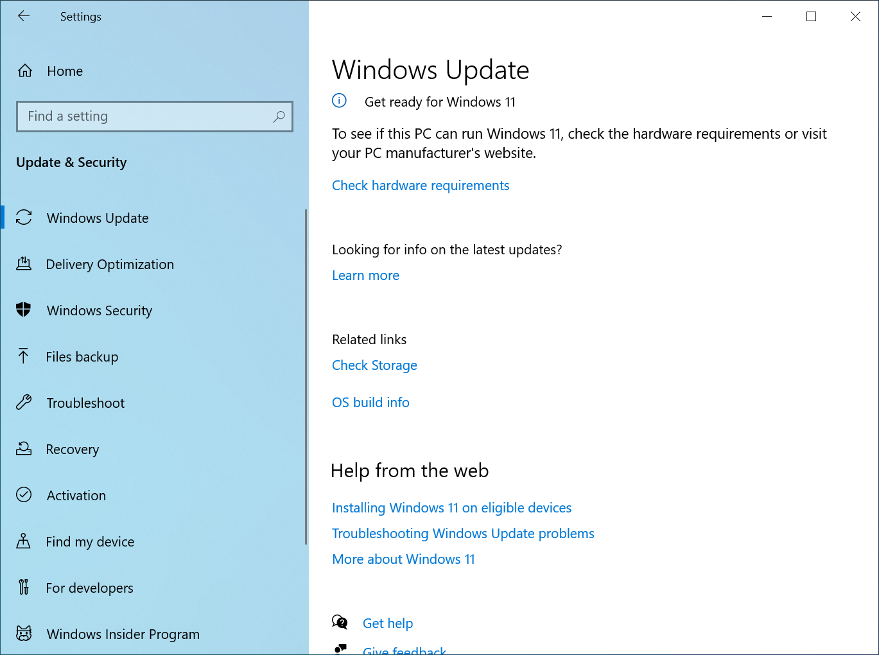This screenshot has width=879, height=655.
Task: Click the Windows Security shield icon
Action: tap(24, 310)
